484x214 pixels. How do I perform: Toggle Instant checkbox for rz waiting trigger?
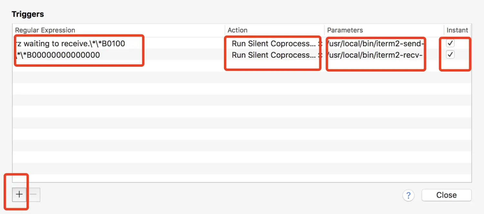(450, 43)
